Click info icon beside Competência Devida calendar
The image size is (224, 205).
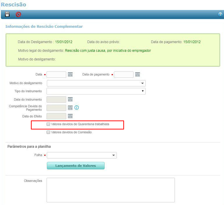click(x=76, y=108)
